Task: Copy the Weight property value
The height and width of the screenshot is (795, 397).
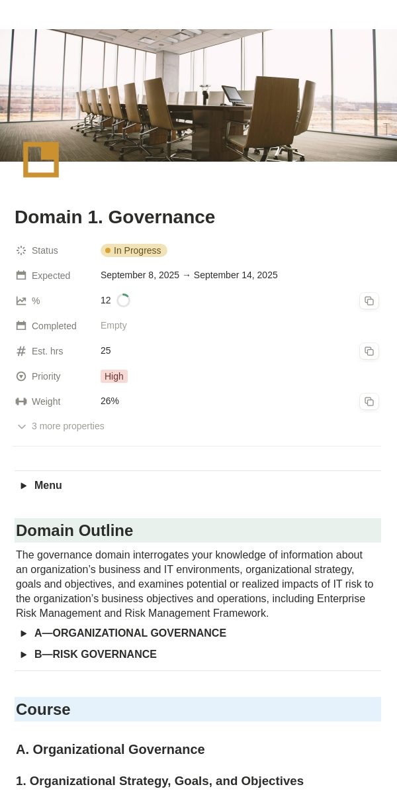Action: tap(369, 401)
